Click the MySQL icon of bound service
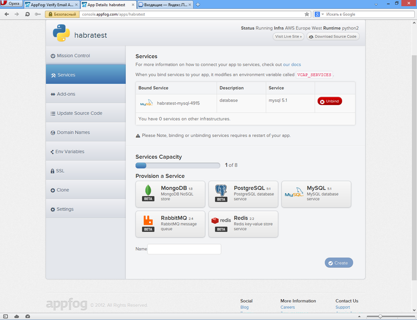Viewport: 417px width, 320px height. pos(146,103)
